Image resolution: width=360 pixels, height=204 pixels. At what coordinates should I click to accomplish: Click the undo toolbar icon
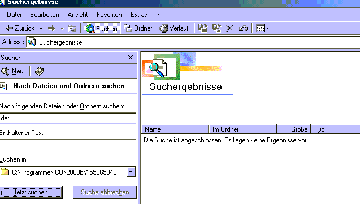tap(243, 28)
